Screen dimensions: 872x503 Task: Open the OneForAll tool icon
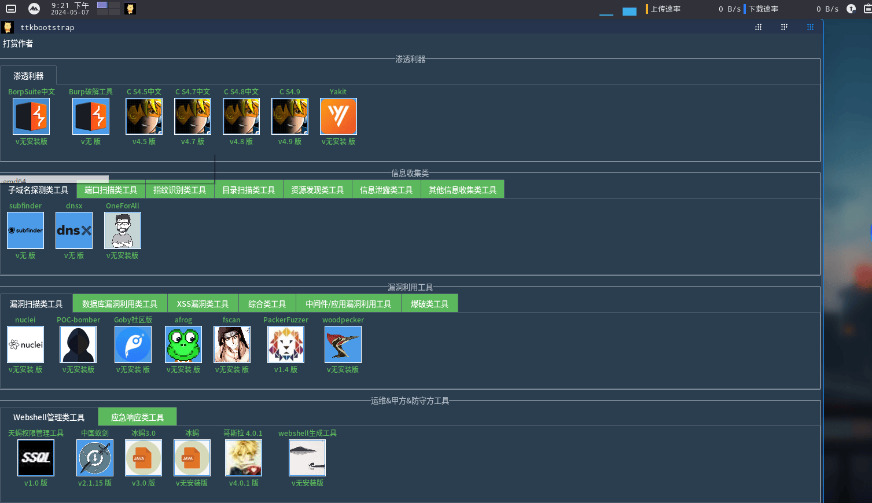pos(123,230)
